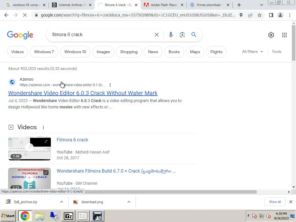Open 7-Zip from the taskbar
Screen dimensions: 296x222
coord(68,216)
